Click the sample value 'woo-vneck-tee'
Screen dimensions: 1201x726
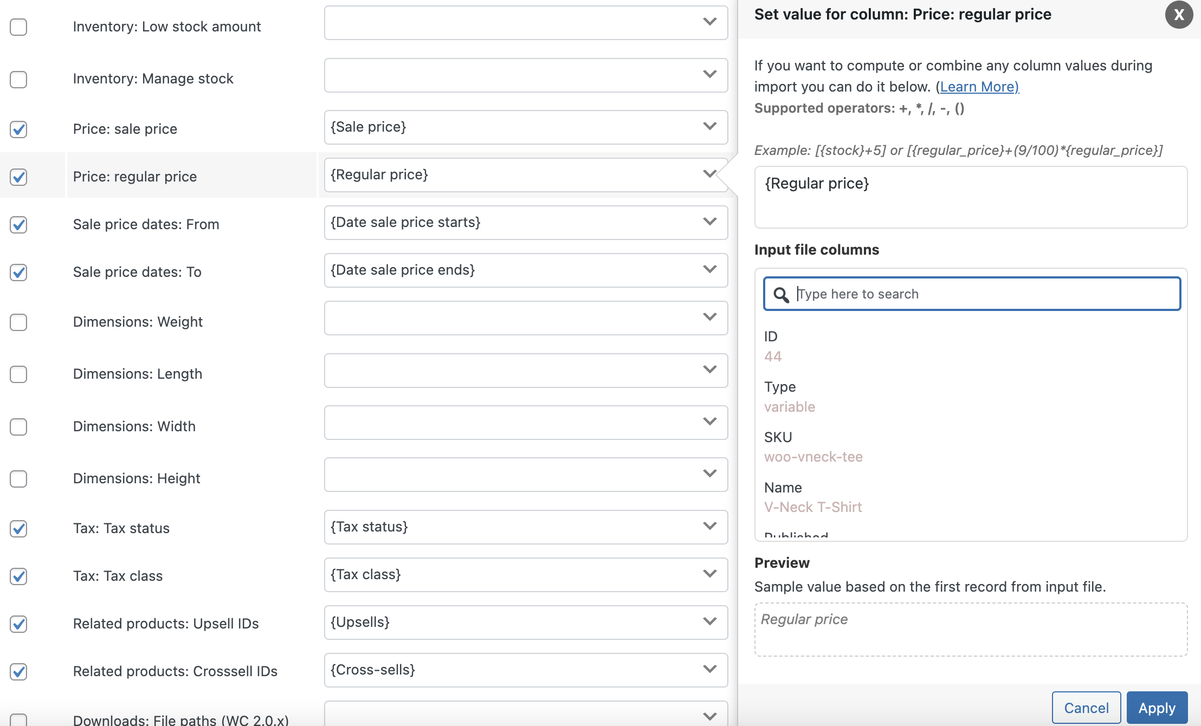click(x=813, y=457)
